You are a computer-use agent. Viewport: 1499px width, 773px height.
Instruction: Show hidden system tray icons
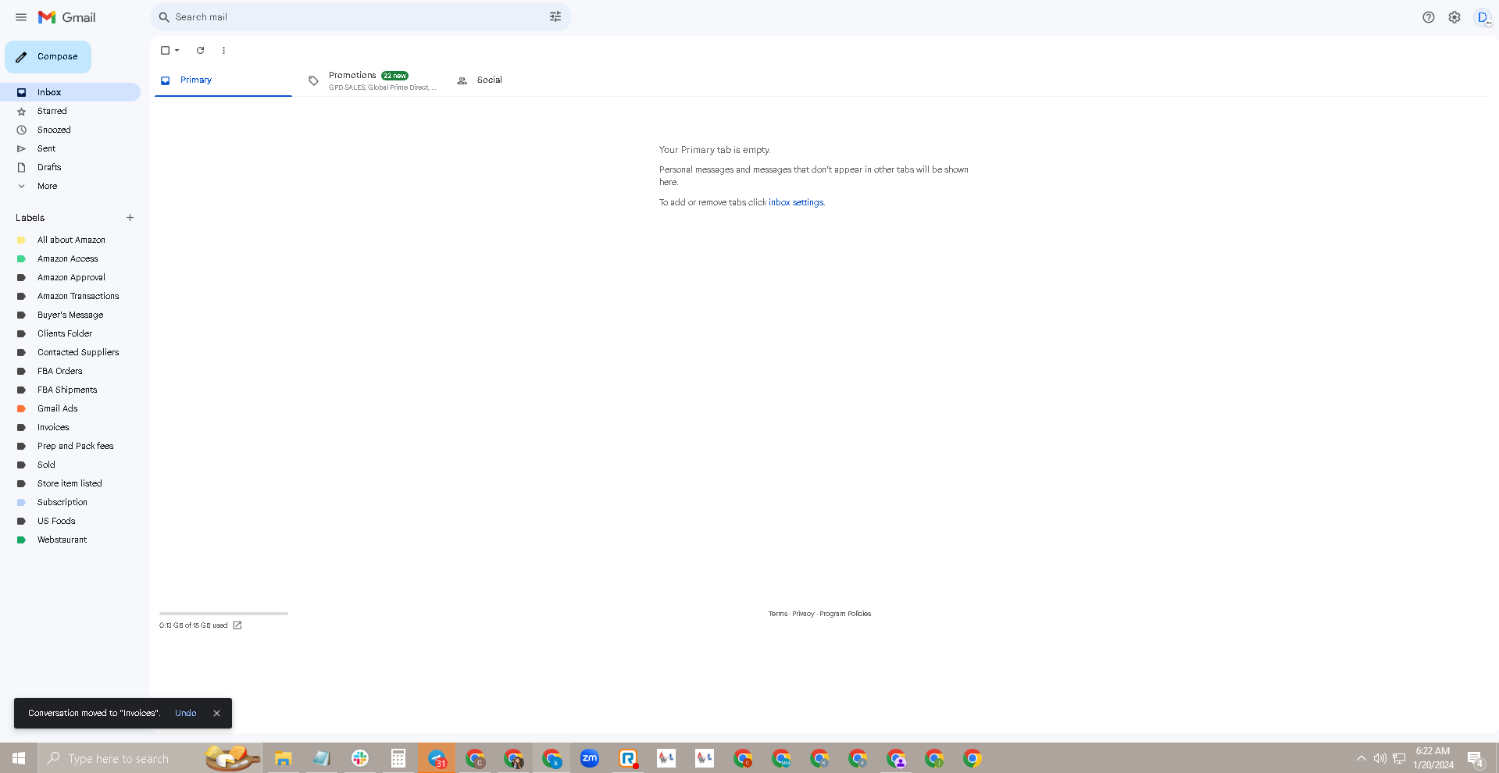1362,758
